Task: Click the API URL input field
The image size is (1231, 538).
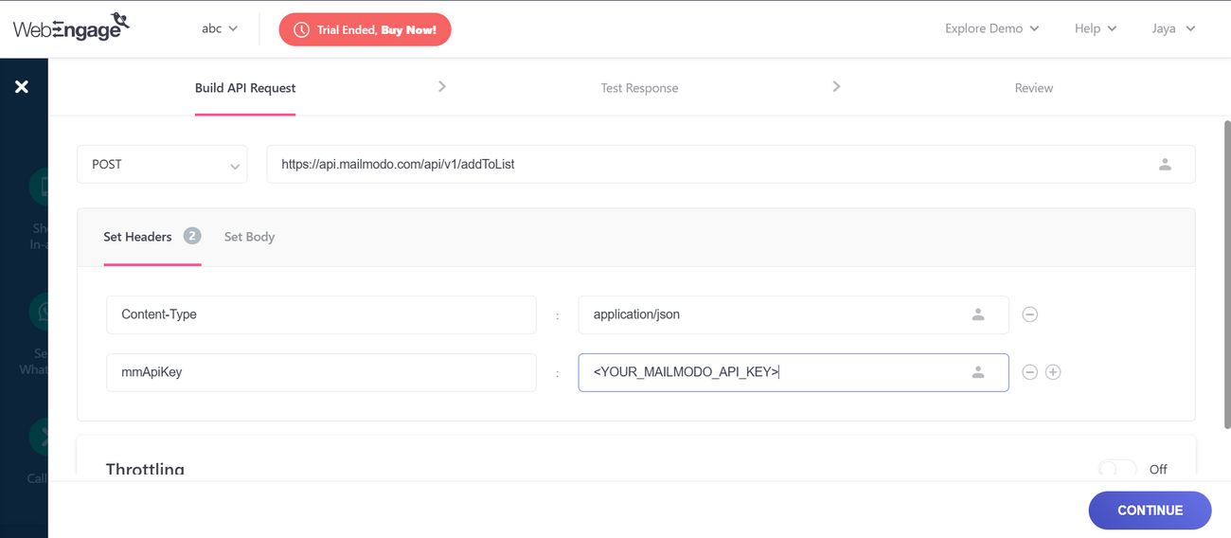Action: click(x=701, y=164)
